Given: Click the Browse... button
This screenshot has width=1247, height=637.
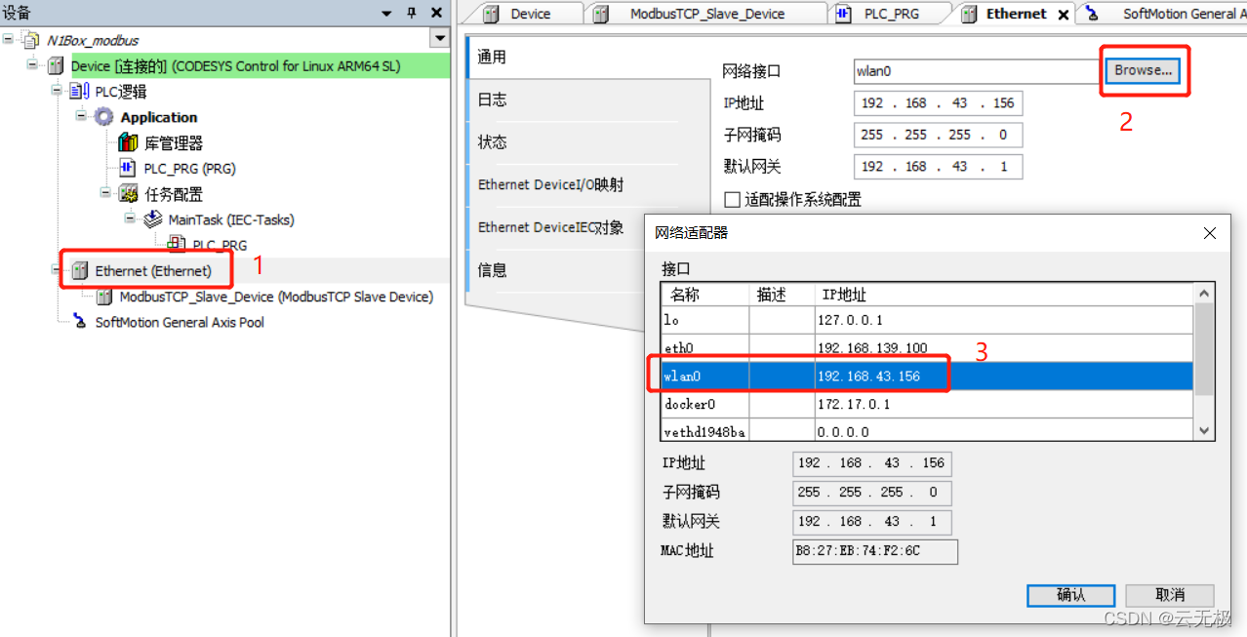Looking at the screenshot, I should click(1143, 70).
